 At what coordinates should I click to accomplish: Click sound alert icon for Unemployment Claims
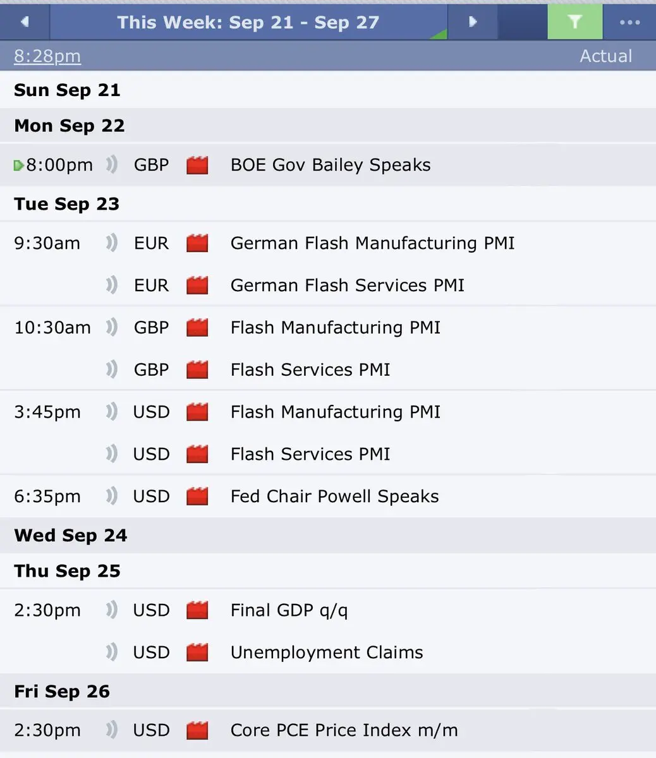(112, 652)
